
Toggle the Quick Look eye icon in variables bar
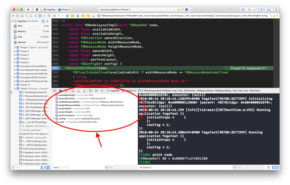click(64, 167)
